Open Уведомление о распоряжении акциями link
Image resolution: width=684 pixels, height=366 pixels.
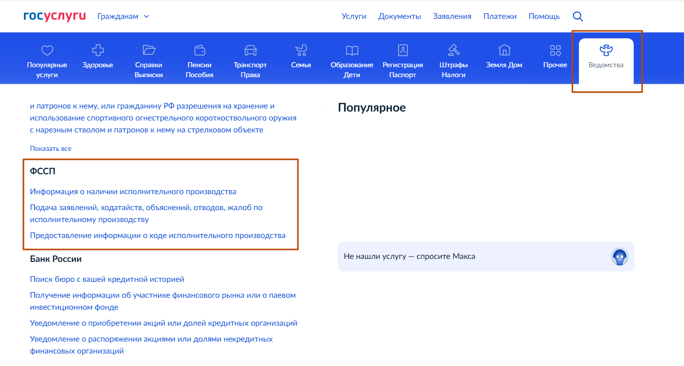[x=151, y=345]
